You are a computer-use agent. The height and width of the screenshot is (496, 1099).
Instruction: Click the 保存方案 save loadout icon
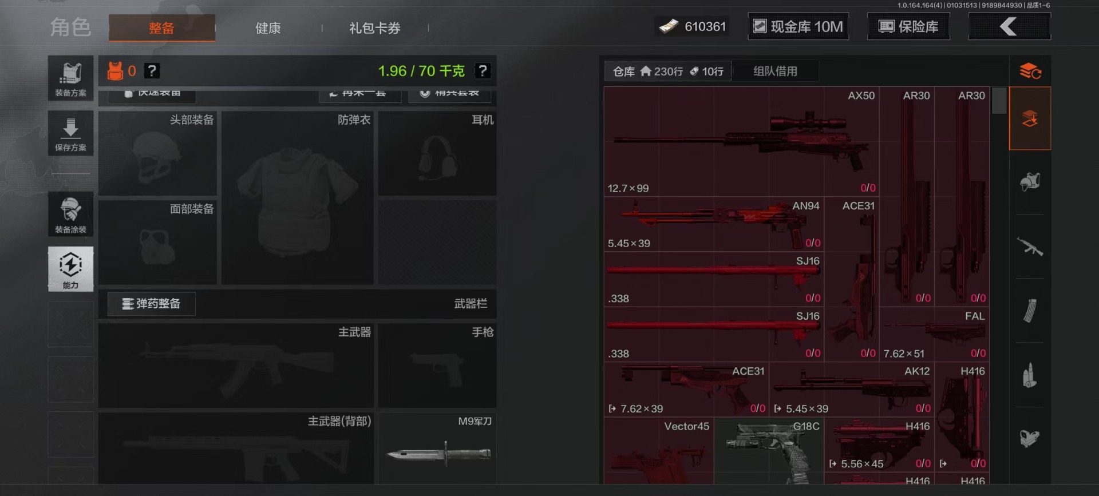(x=70, y=133)
